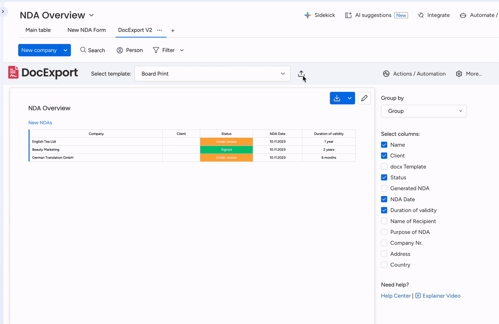Switch to the Main table tab
Viewport: 499px width, 324px height.
pyautogui.click(x=38, y=30)
